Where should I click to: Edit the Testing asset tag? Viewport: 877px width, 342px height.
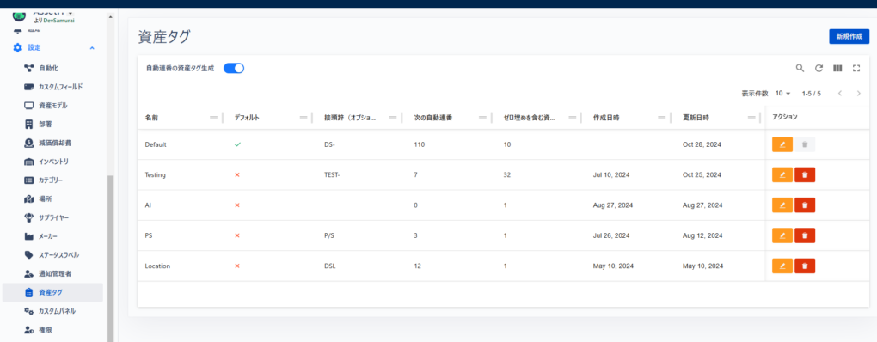click(x=782, y=175)
